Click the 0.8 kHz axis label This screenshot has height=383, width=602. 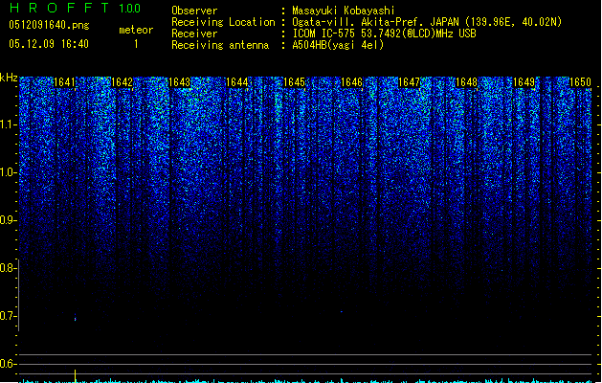click(8, 268)
